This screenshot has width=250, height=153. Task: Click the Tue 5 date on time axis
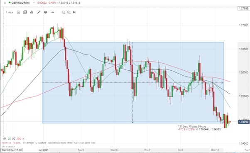(81, 150)
